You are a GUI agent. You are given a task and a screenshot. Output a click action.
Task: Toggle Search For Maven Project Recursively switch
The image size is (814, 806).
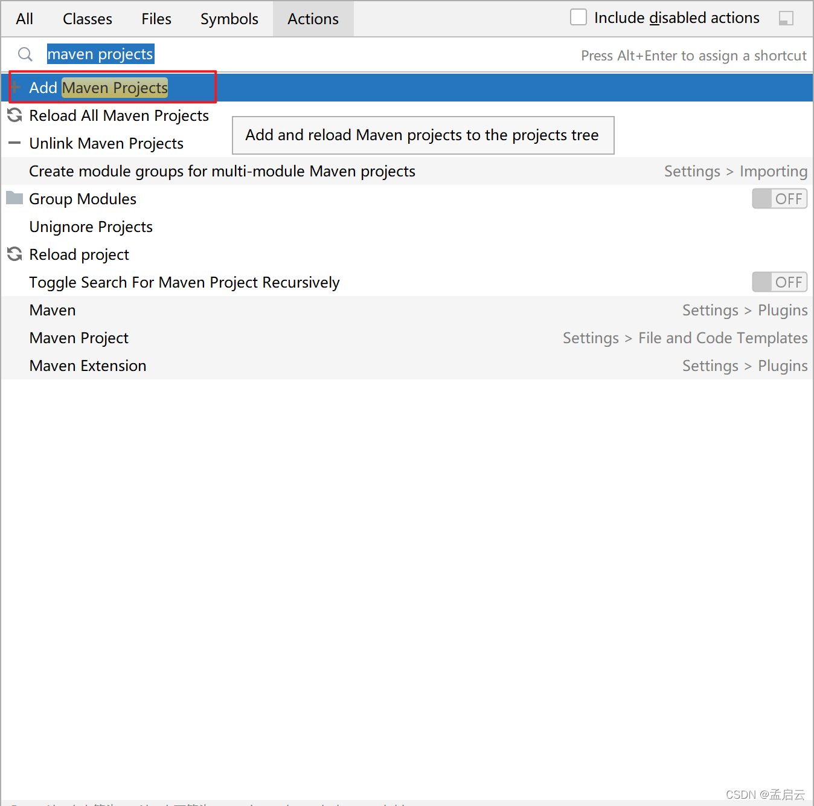780,282
